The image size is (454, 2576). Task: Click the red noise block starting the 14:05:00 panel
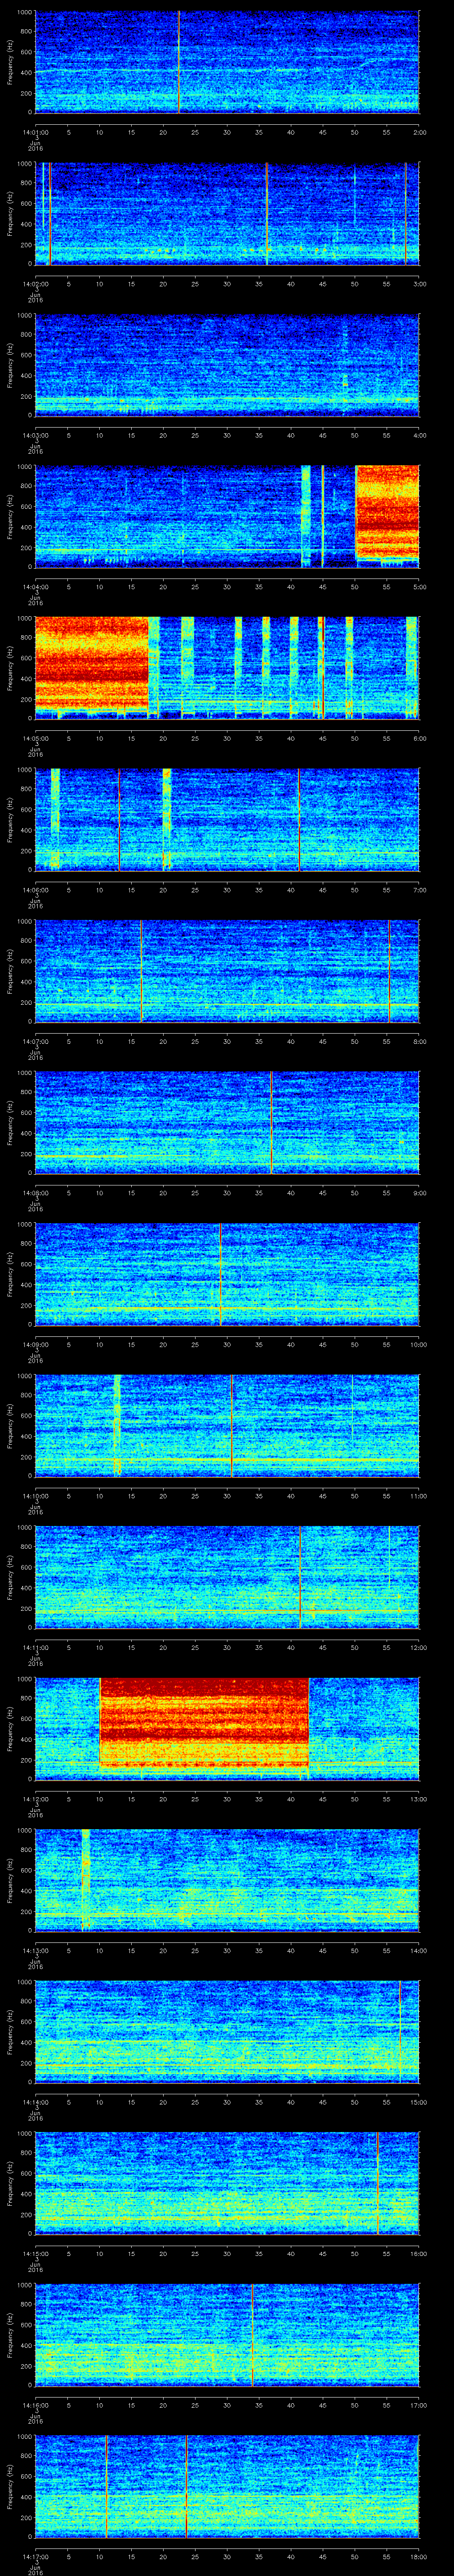click(x=92, y=665)
